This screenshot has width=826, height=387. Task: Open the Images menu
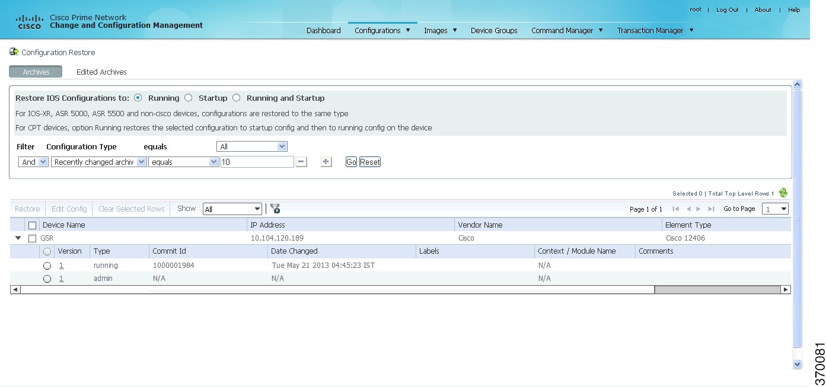click(441, 30)
